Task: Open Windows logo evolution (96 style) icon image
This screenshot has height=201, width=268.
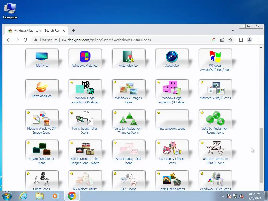Action: click(x=85, y=88)
